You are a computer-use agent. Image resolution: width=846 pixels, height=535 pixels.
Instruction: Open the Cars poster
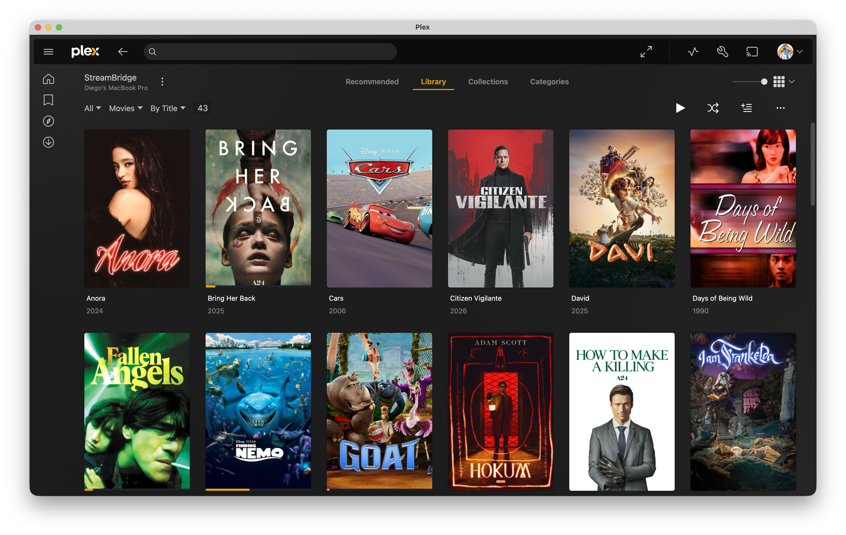click(x=379, y=209)
